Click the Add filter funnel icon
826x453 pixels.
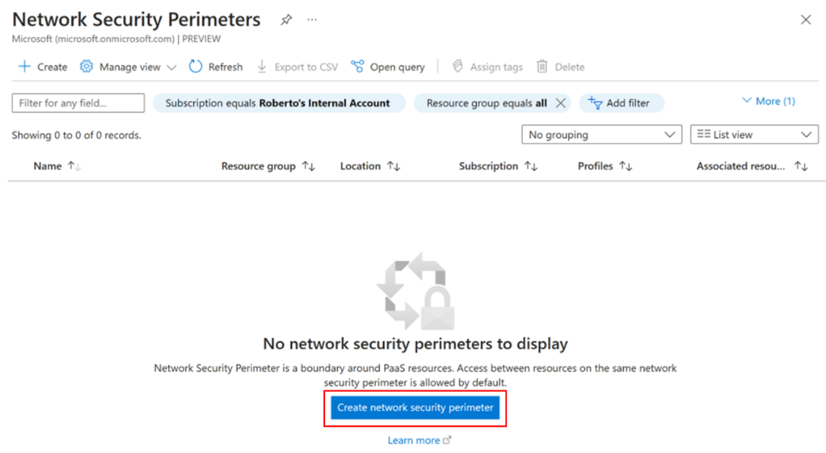click(x=596, y=103)
